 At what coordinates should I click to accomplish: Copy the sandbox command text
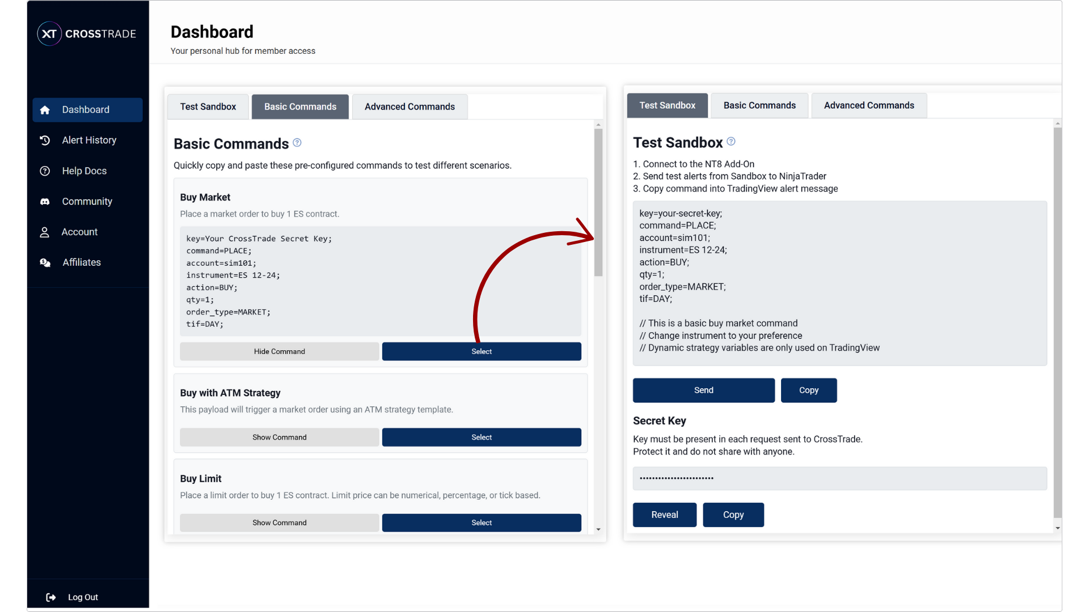point(809,390)
